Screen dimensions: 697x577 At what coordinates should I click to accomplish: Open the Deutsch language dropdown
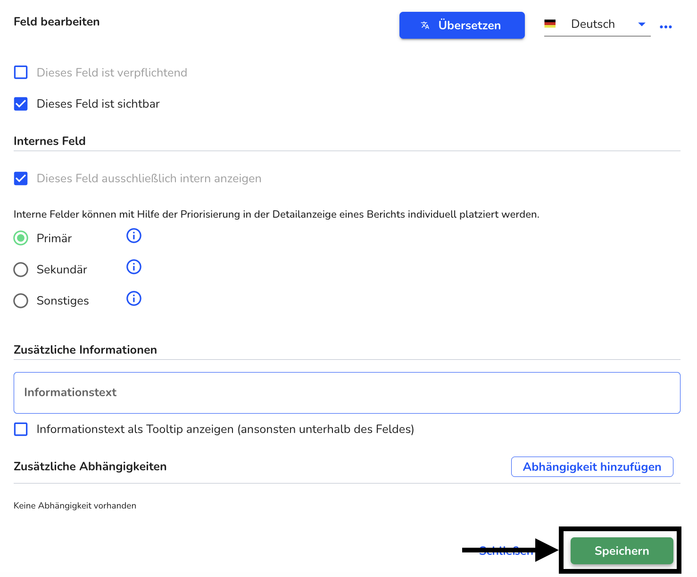[597, 24]
